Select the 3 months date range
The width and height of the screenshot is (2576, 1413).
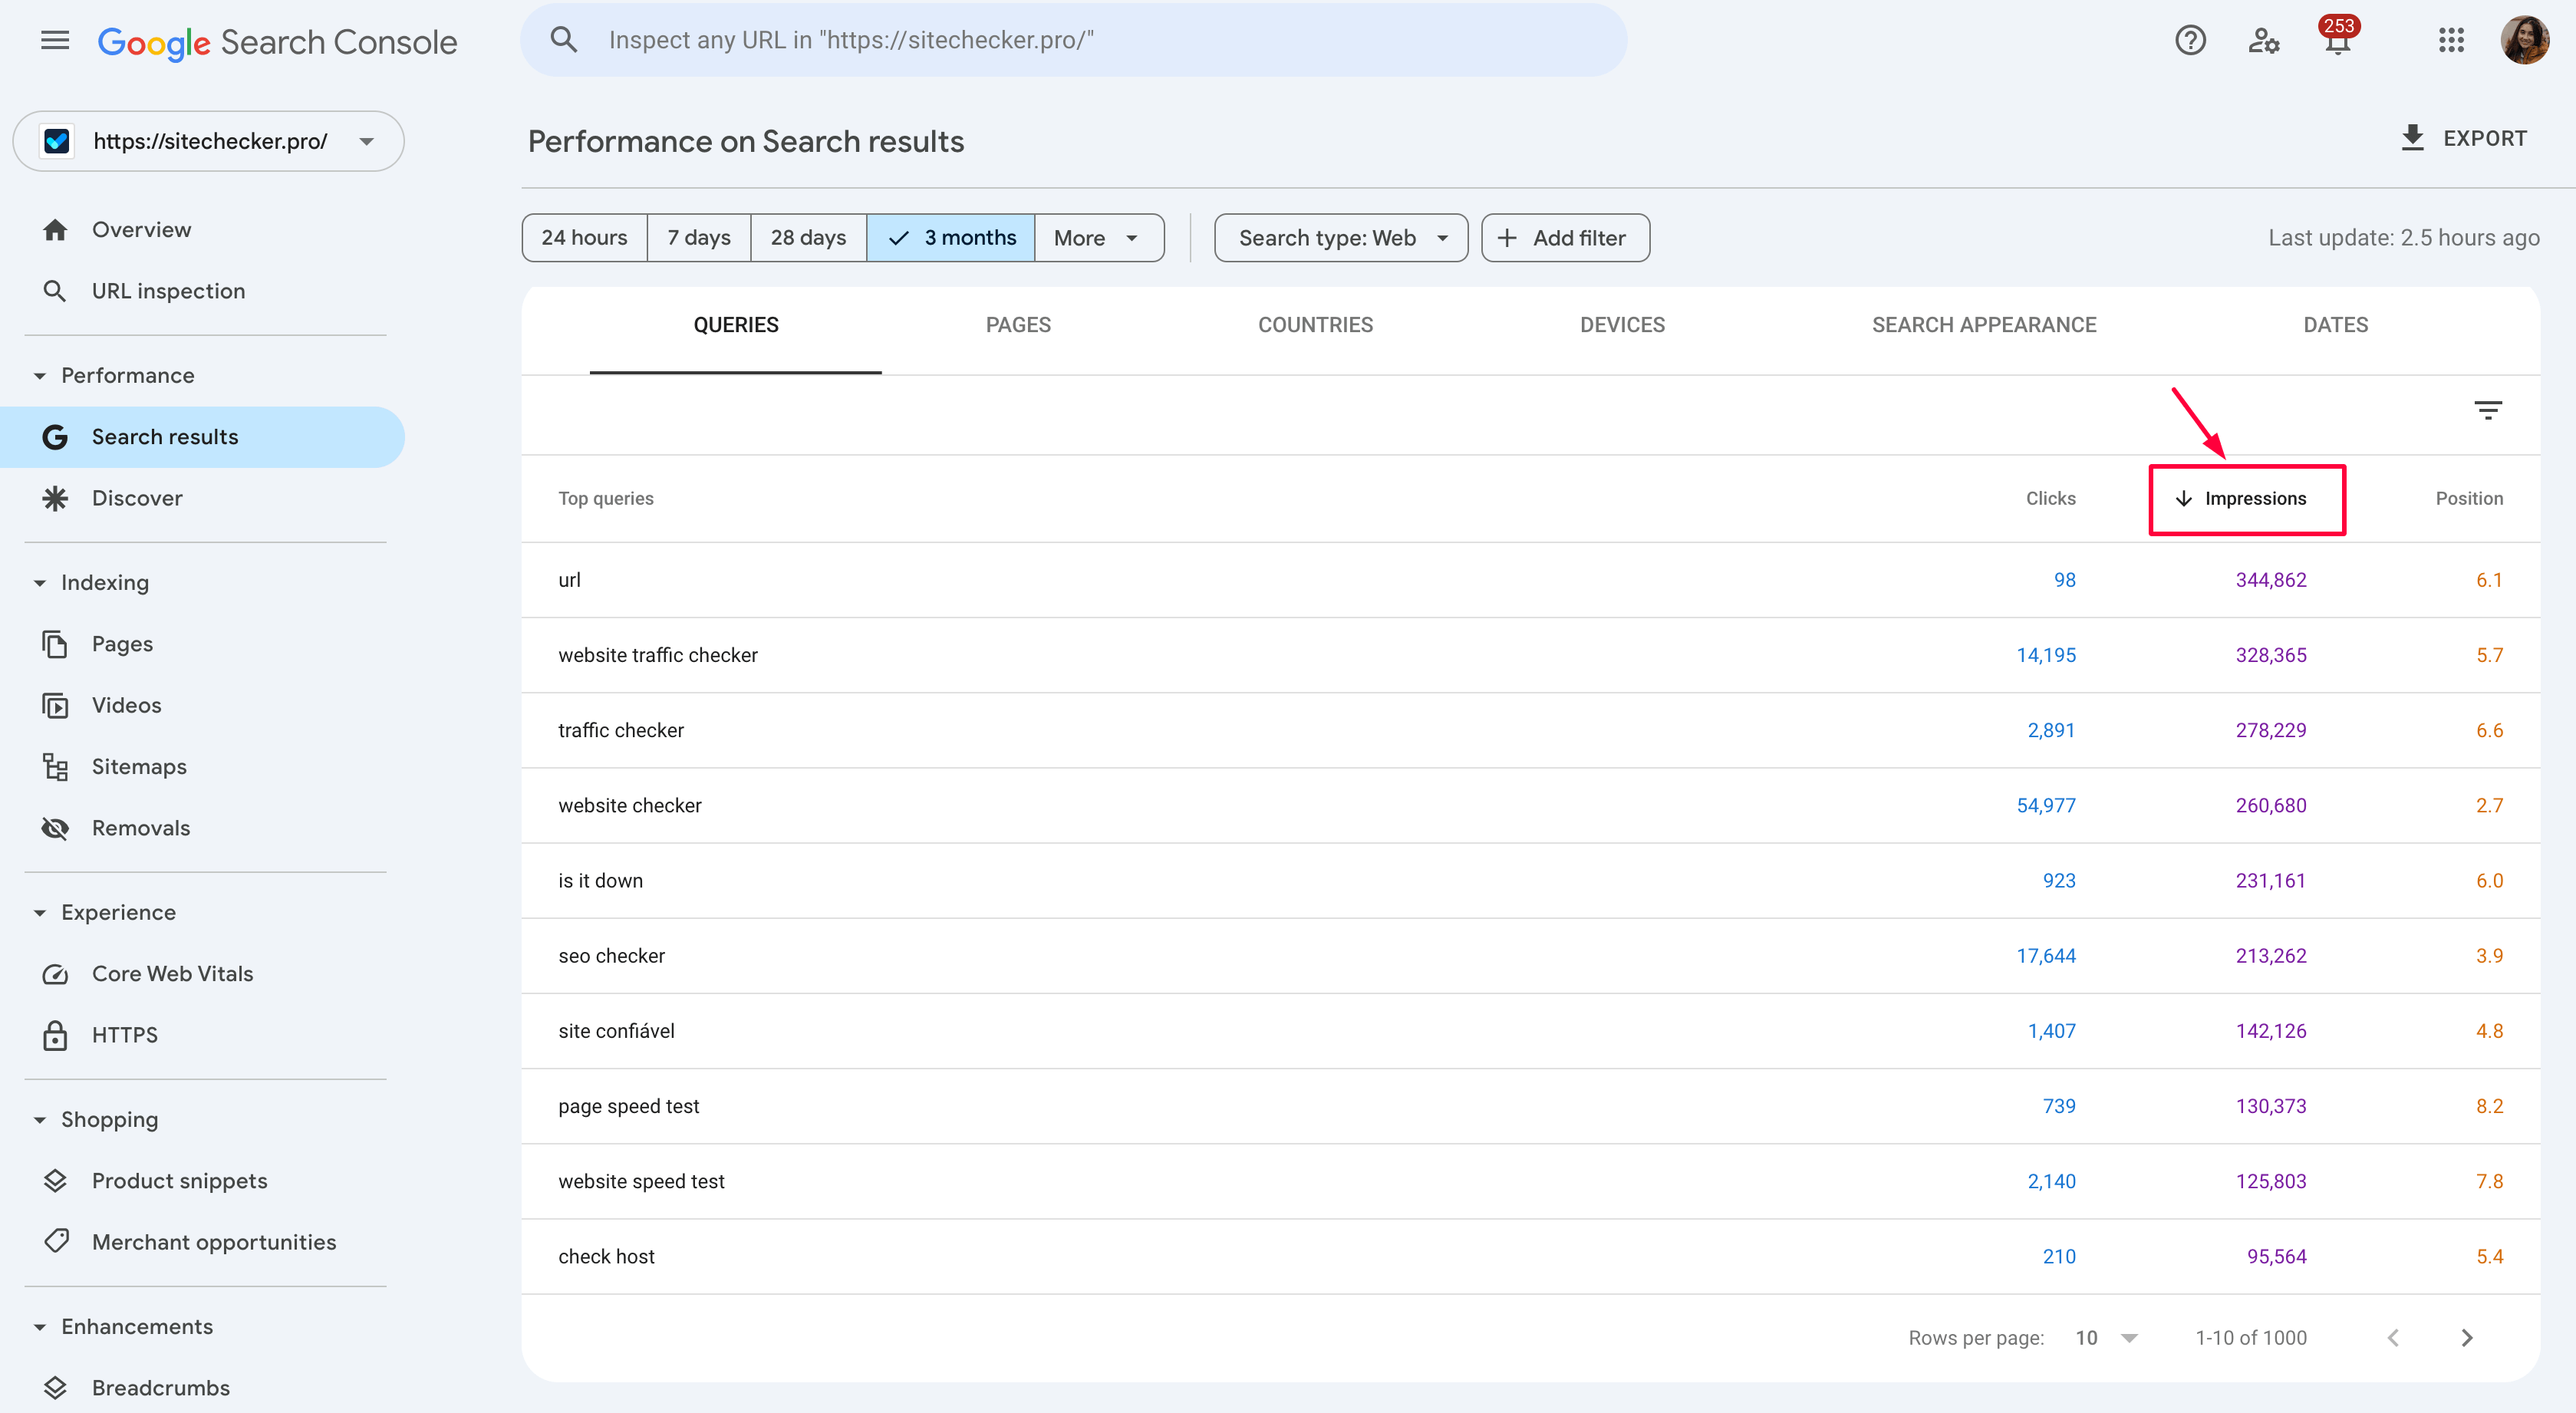click(951, 238)
